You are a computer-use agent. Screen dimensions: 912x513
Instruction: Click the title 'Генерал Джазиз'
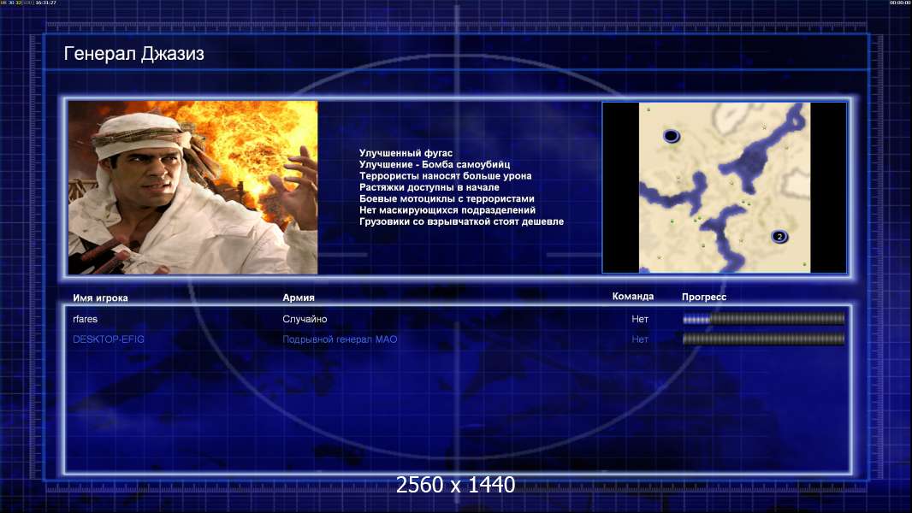click(x=133, y=54)
